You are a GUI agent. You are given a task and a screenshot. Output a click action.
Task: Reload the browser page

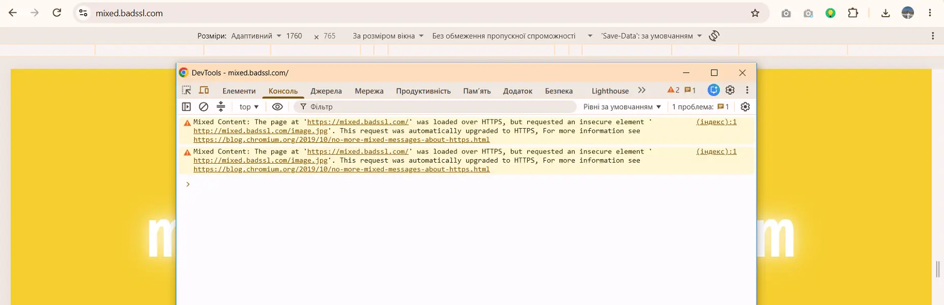pyautogui.click(x=57, y=13)
